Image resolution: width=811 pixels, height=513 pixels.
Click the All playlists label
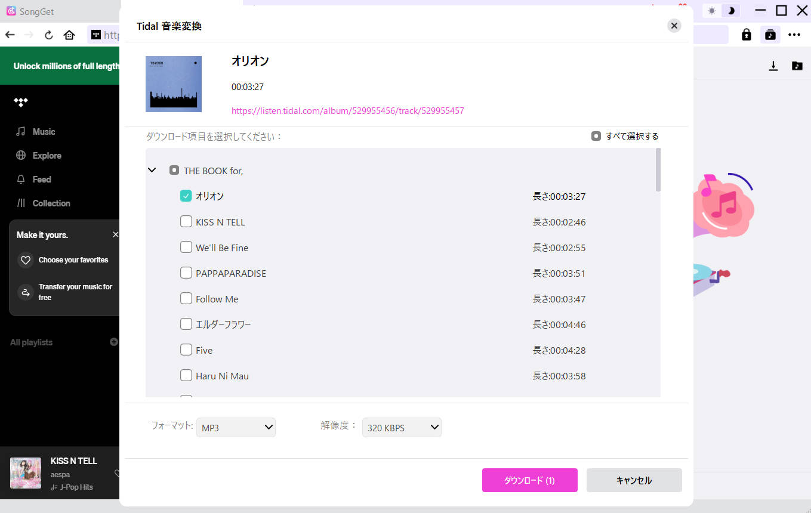pyautogui.click(x=31, y=342)
